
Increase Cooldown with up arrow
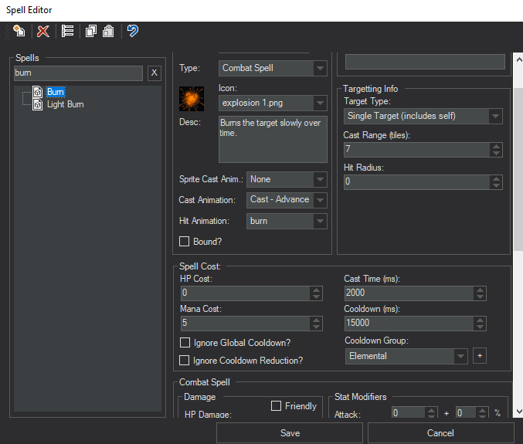[x=480, y=320]
